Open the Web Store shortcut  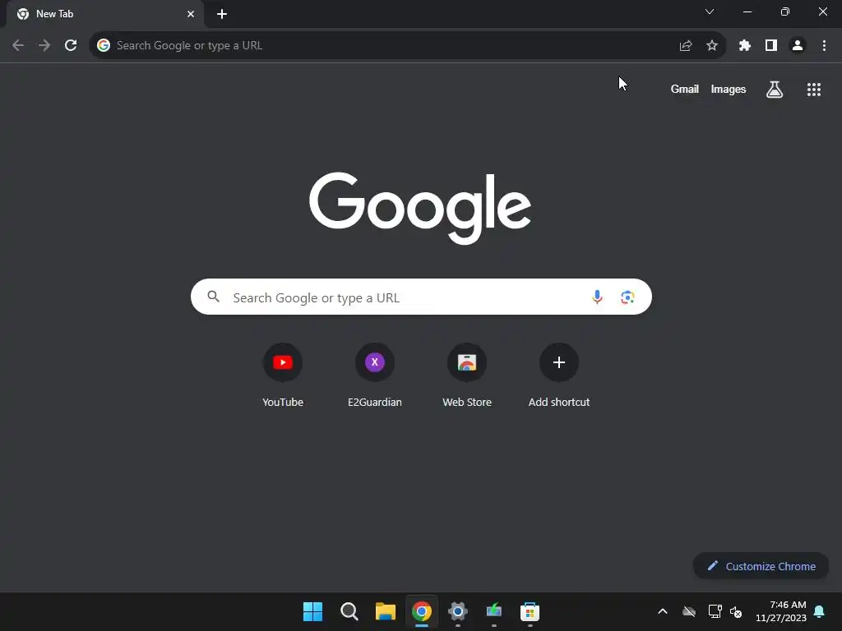[467, 375]
